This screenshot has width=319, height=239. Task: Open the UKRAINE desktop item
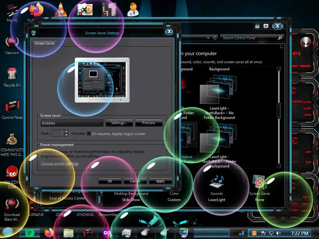coord(36,214)
